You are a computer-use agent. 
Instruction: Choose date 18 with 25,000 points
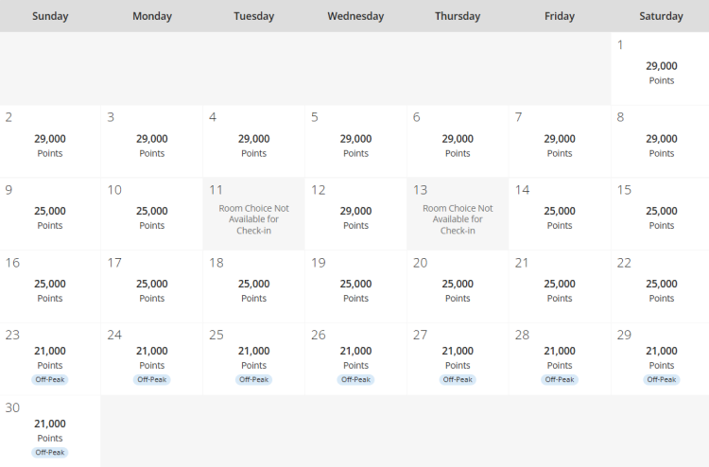pyautogui.click(x=253, y=286)
